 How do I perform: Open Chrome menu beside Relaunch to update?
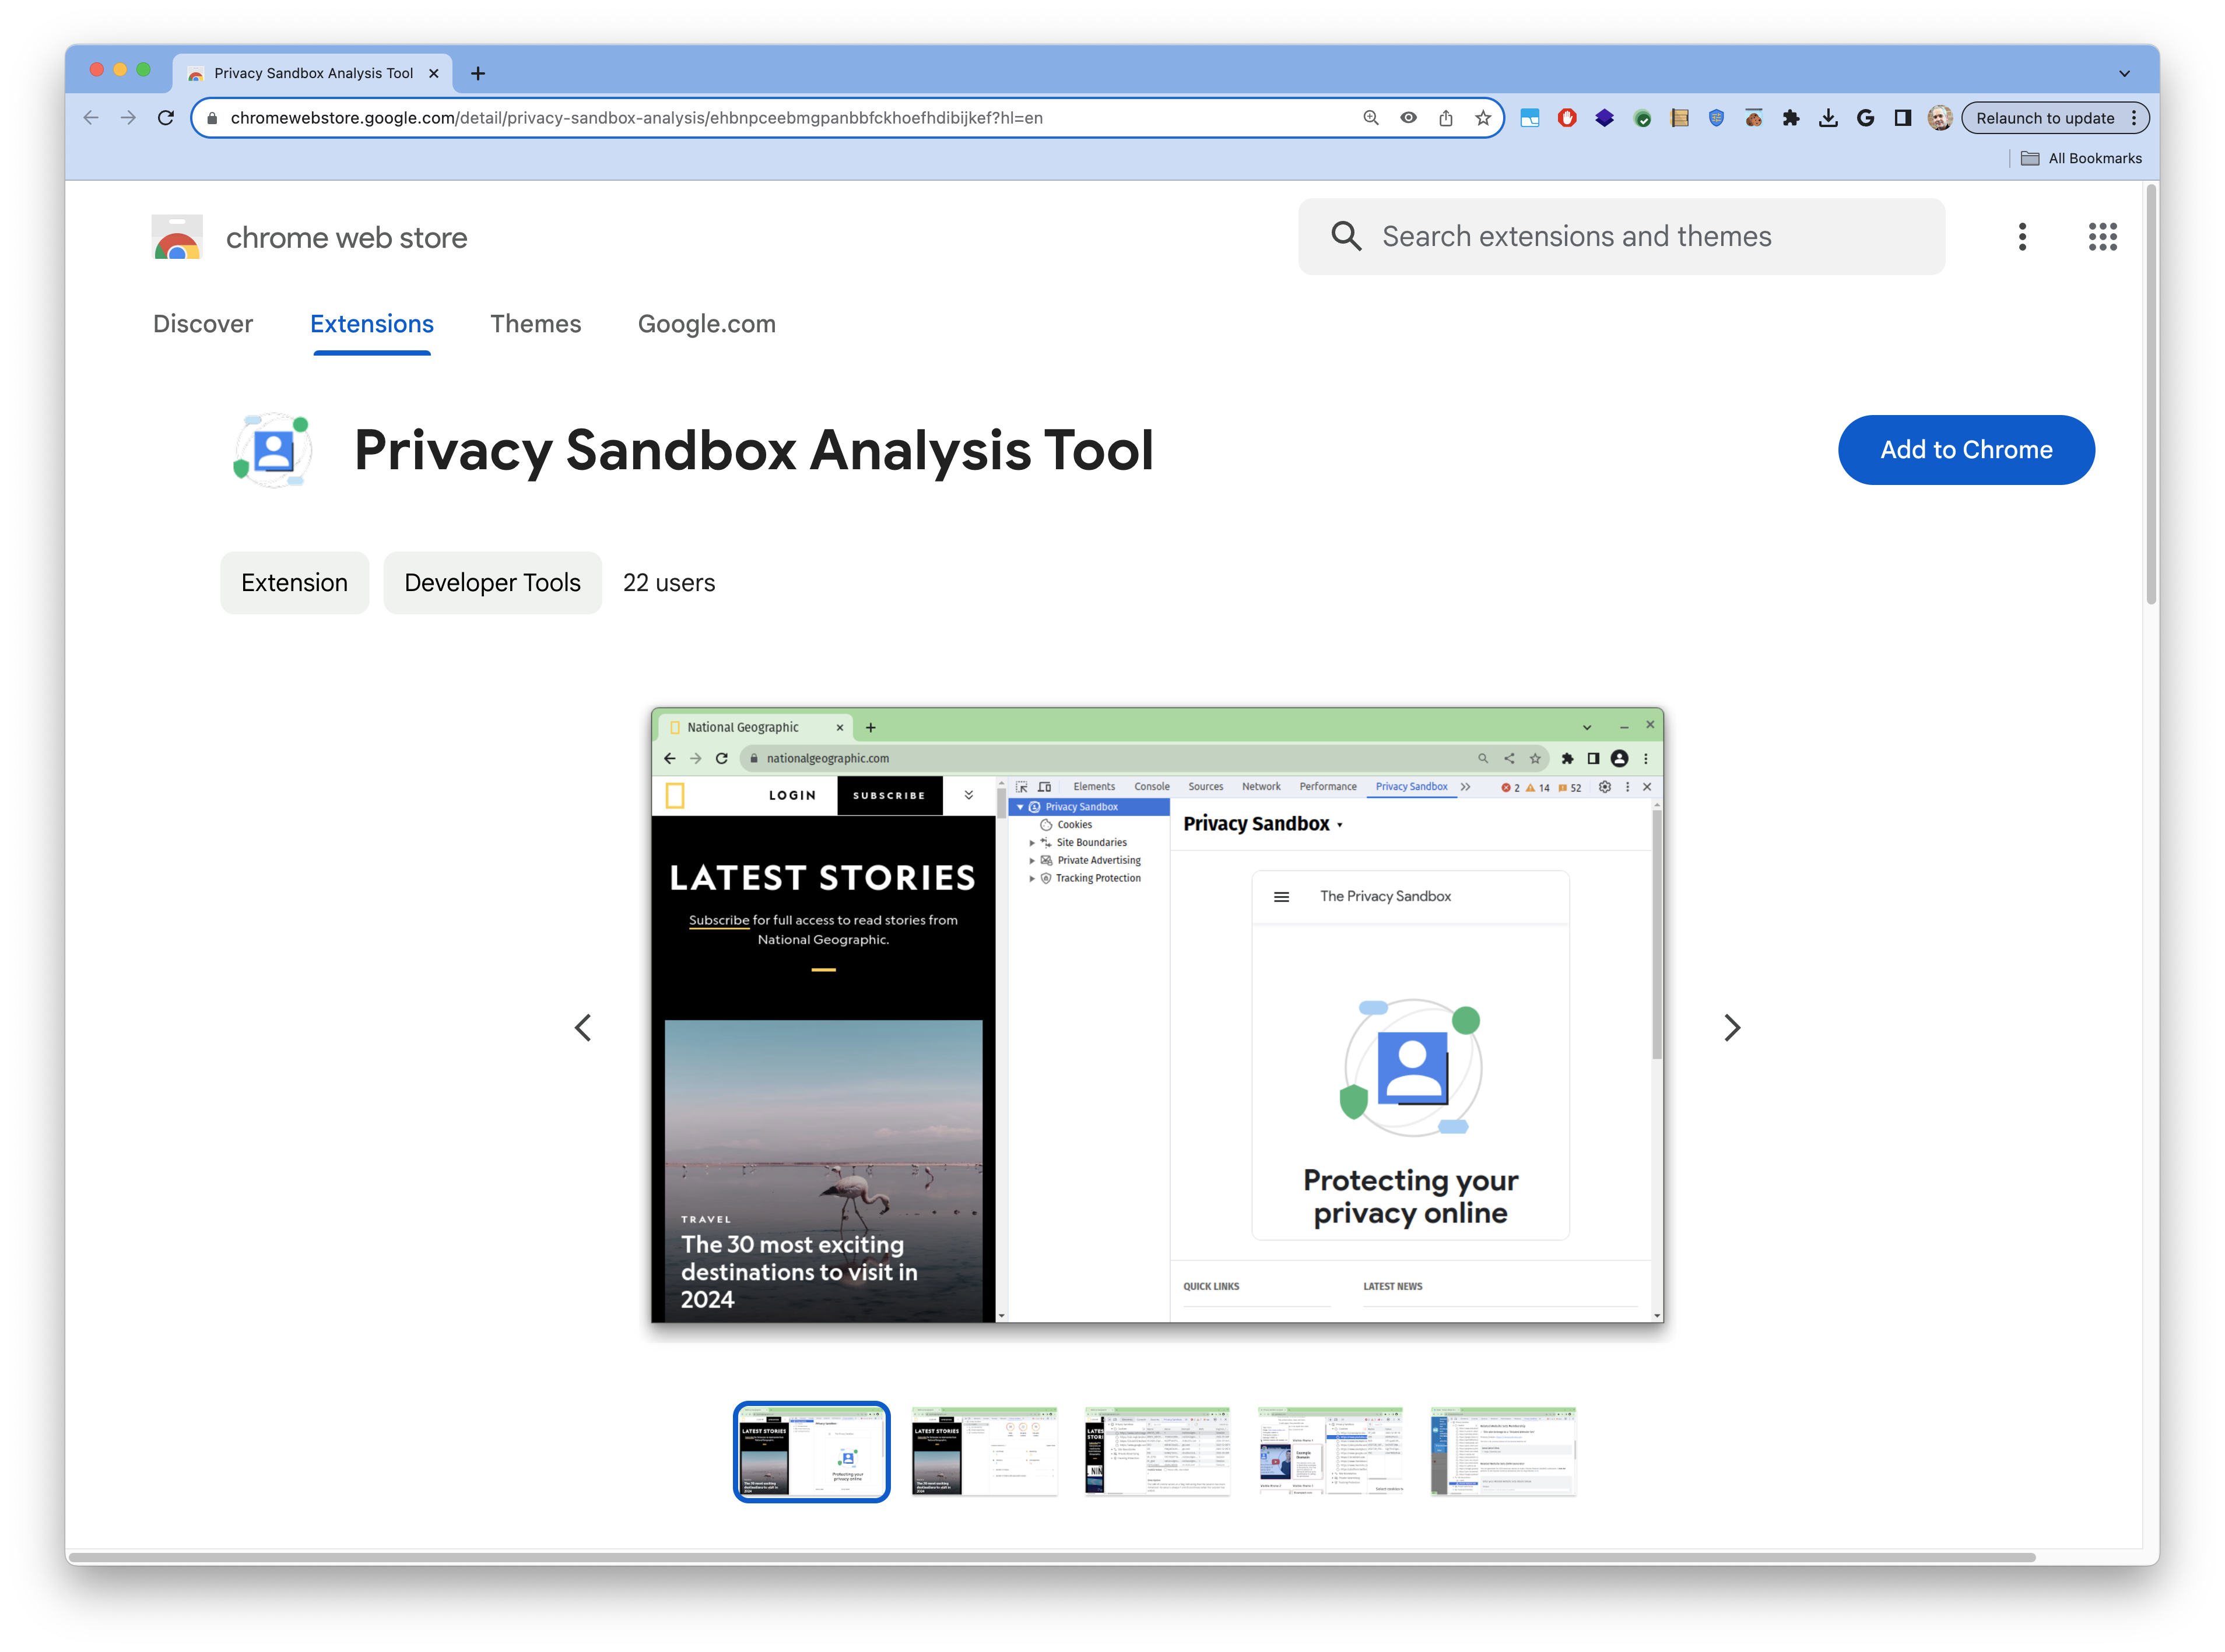coord(2134,118)
